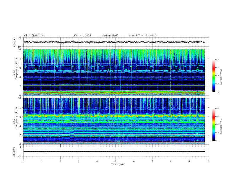Click the ch.1 voltage waveform trace
The width and height of the screenshot is (234, 181).
pyautogui.click(x=114, y=42)
